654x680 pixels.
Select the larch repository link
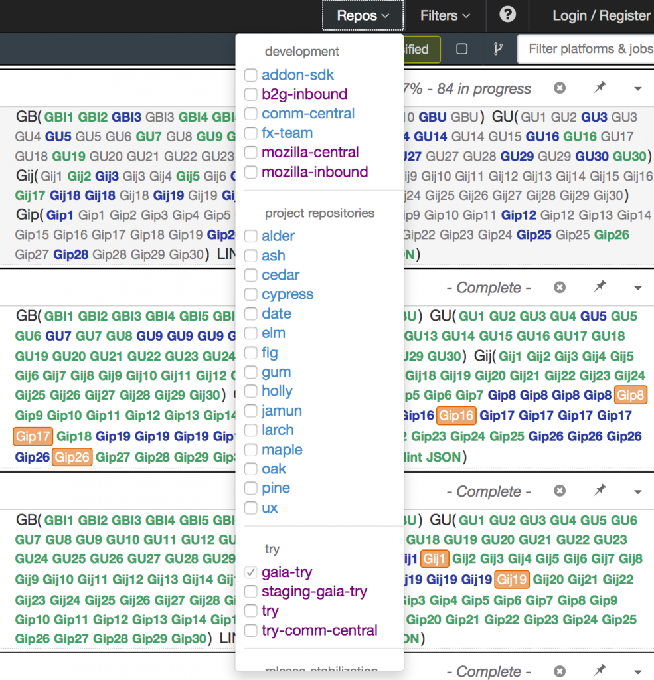(278, 430)
